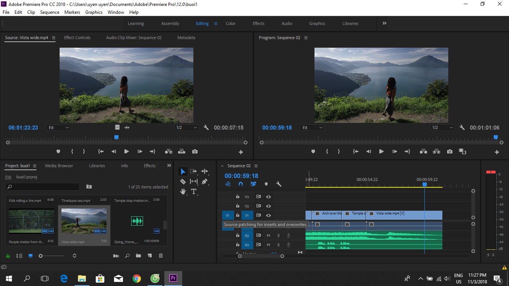Open Source monitor Fit zoom dropdown
The image size is (509, 286).
[x=59, y=127]
